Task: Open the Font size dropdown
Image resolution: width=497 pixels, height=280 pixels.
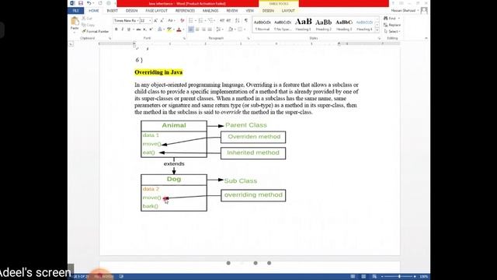Action: [150, 21]
